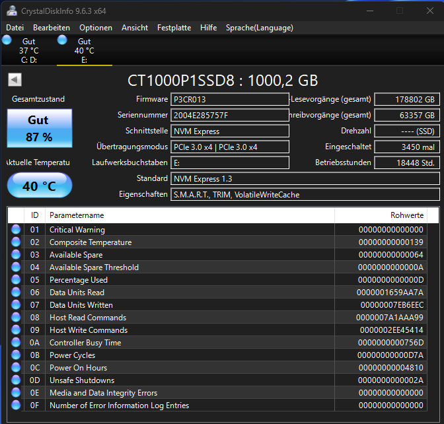
Task: Click the Lesevorgänge value 178802 GB
Action: pos(406,99)
